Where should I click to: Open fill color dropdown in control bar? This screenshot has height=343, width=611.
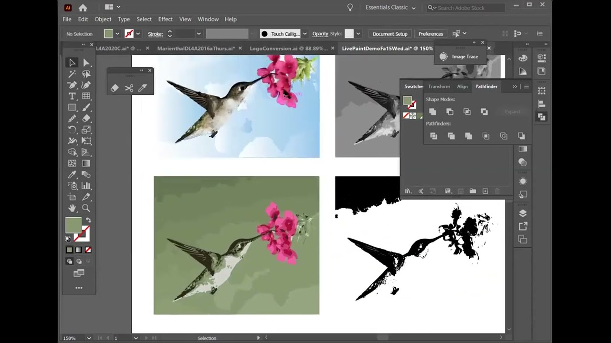tap(117, 34)
